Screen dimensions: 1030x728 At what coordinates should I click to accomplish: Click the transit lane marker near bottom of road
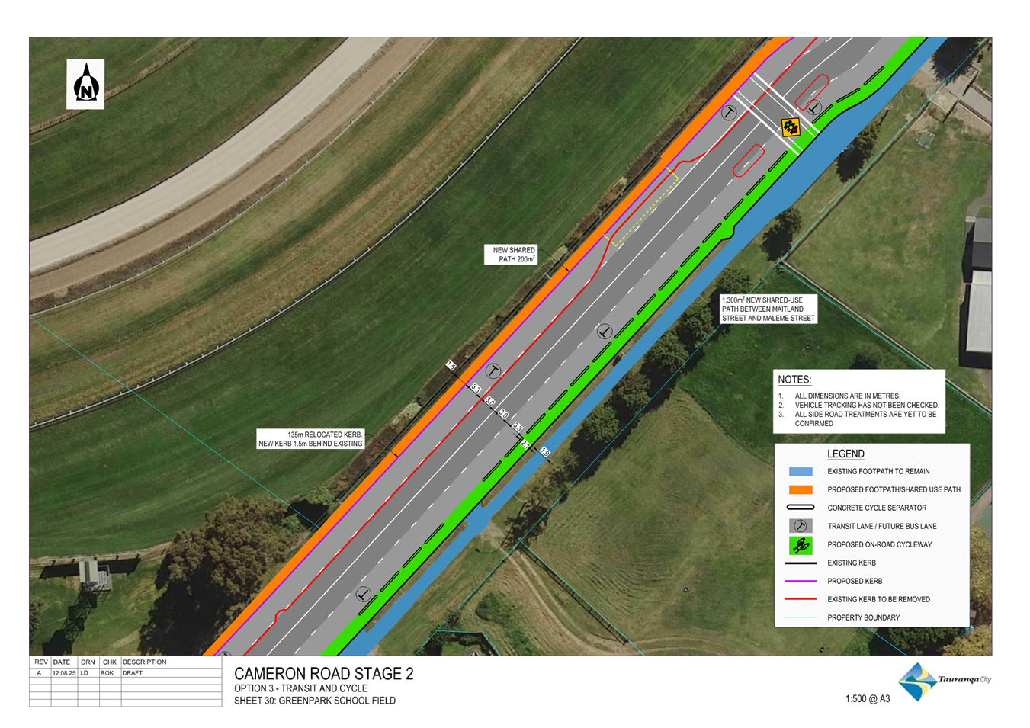pos(364,595)
